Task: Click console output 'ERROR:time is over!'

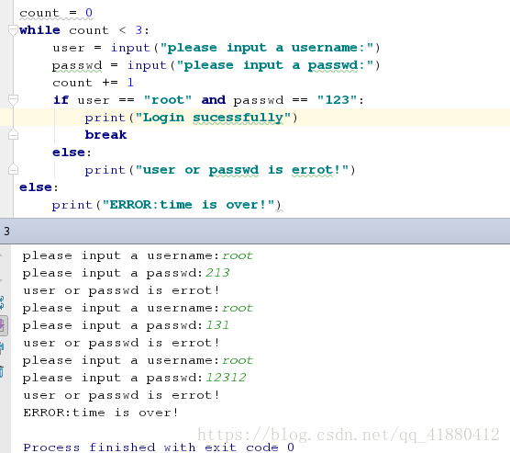Action: pos(101,413)
